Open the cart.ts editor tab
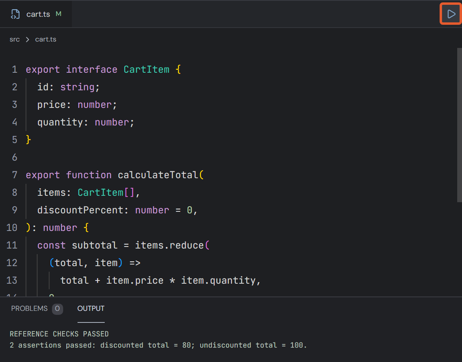 pyautogui.click(x=36, y=14)
